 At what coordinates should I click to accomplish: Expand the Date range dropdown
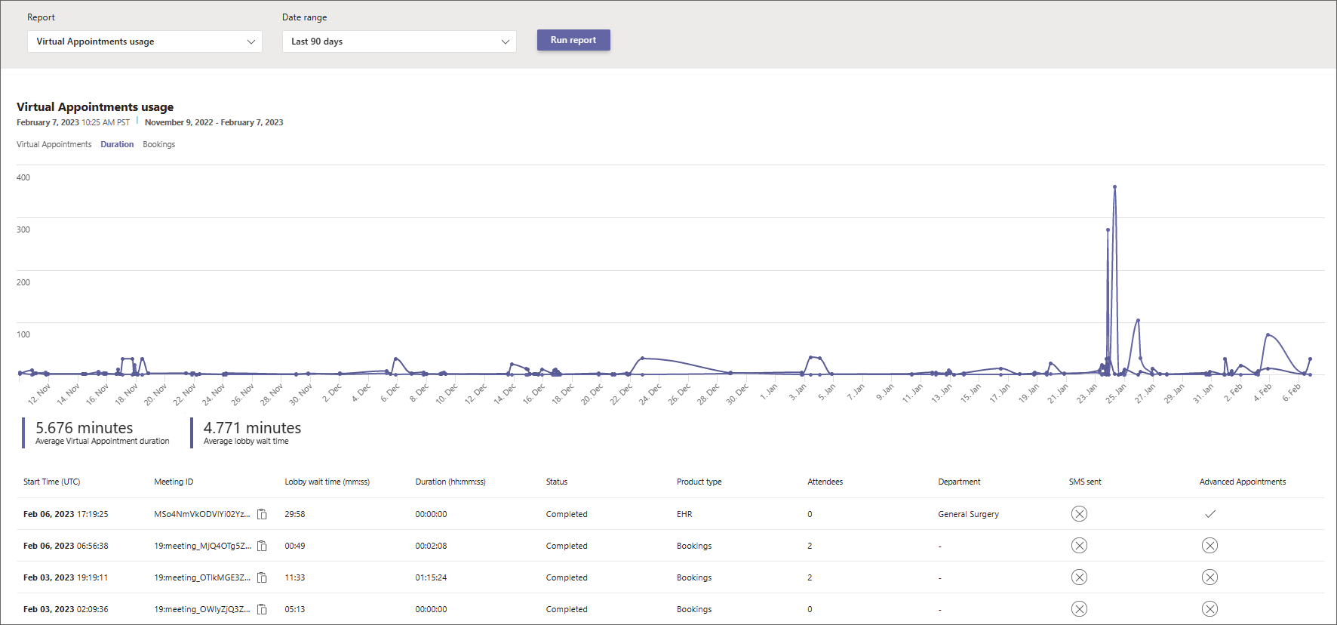pos(399,42)
